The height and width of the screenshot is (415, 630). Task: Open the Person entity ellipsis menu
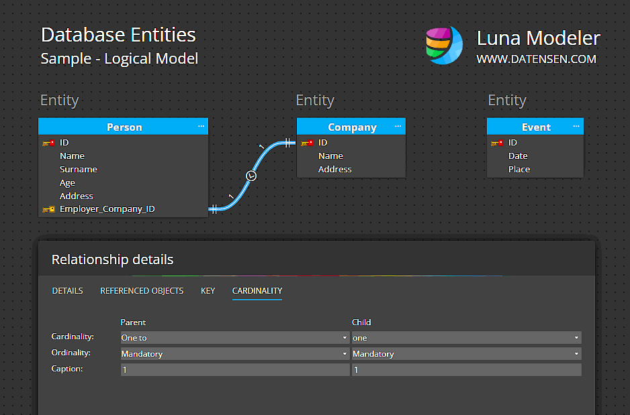pos(201,126)
